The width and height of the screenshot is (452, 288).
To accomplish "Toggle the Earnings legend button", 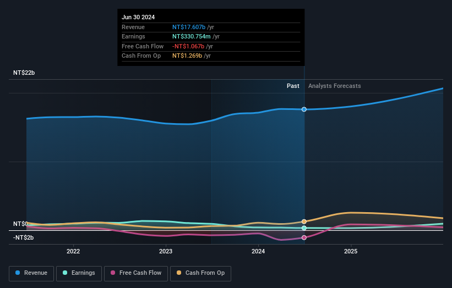I will pos(79,273).
